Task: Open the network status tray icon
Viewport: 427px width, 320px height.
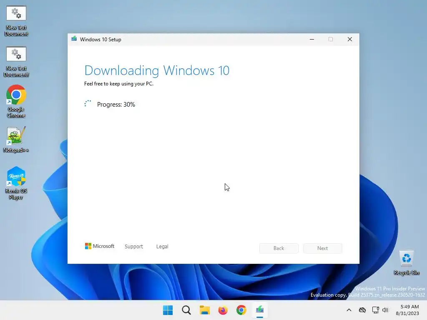Action: tap(376, 310)
